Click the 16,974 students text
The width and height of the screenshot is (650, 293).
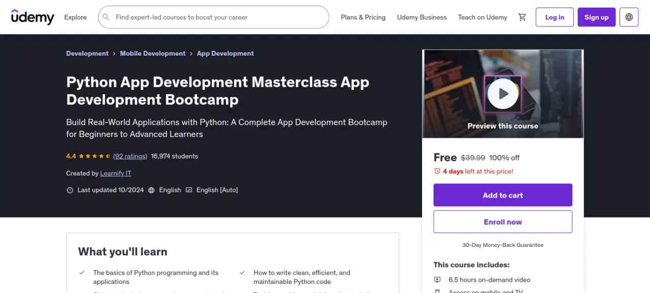tap(175, 156)
